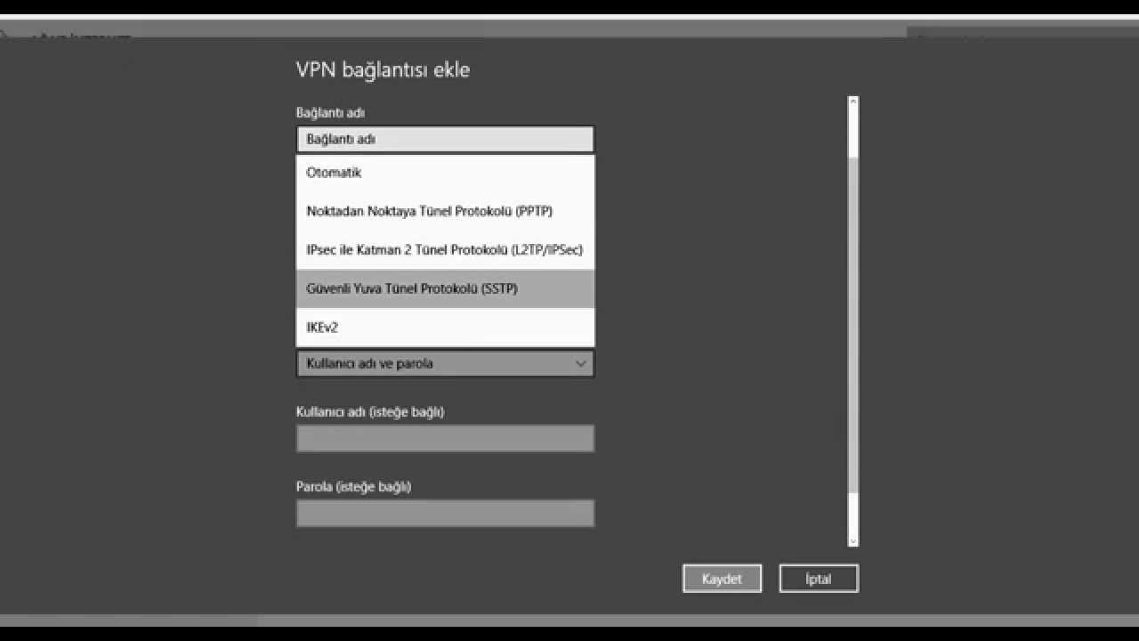
Task: Cancel with the İptal button
Action: [x=819, y=579]
